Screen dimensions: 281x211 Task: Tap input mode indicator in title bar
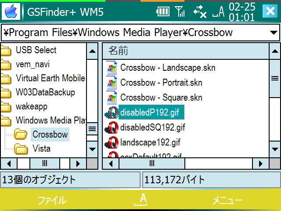(219, 12)
